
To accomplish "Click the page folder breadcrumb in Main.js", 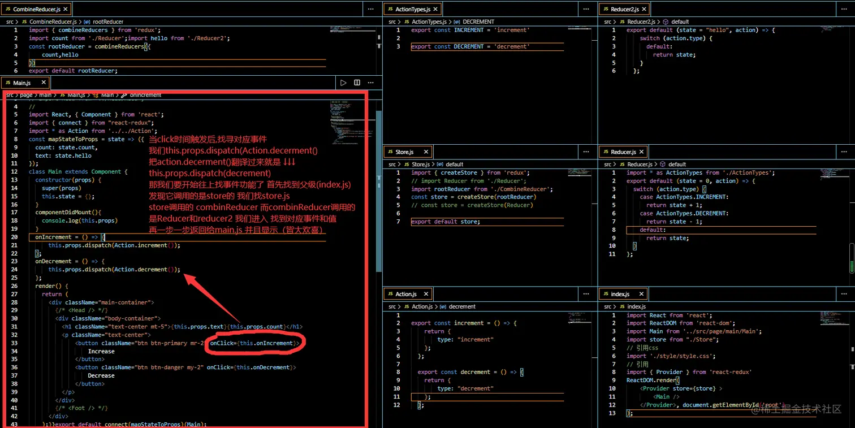I will 26,95.
